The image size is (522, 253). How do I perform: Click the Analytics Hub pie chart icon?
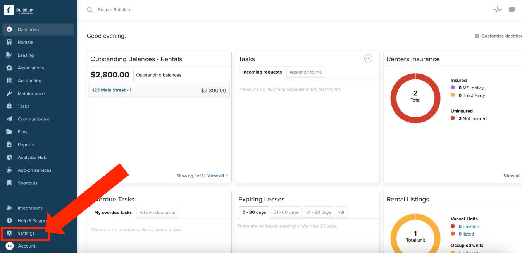click(9, 157)
